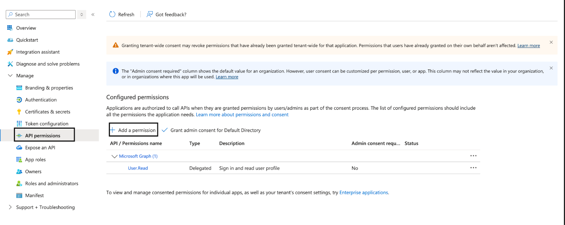
Task: Click the App roles icon
Action: point(19,160)
